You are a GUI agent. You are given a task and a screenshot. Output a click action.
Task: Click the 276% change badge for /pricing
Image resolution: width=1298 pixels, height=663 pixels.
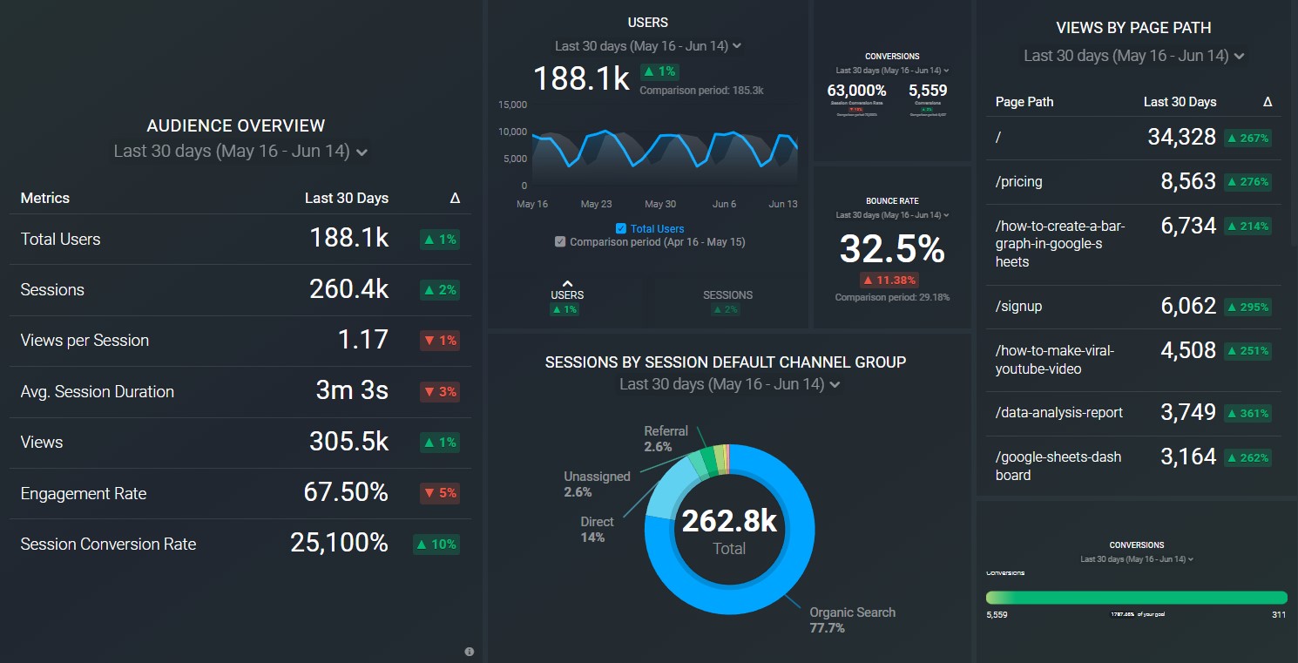tap(1247, 182)
